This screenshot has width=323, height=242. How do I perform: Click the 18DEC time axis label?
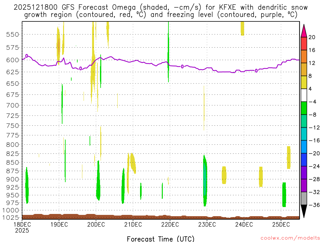[x=22, y=224]
